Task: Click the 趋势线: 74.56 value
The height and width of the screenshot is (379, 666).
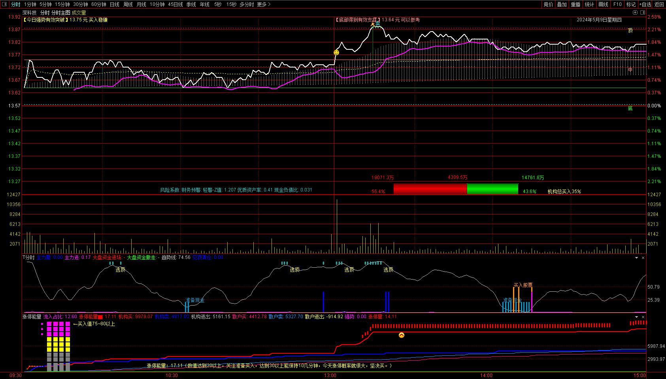Action: [x=176, y=257]
